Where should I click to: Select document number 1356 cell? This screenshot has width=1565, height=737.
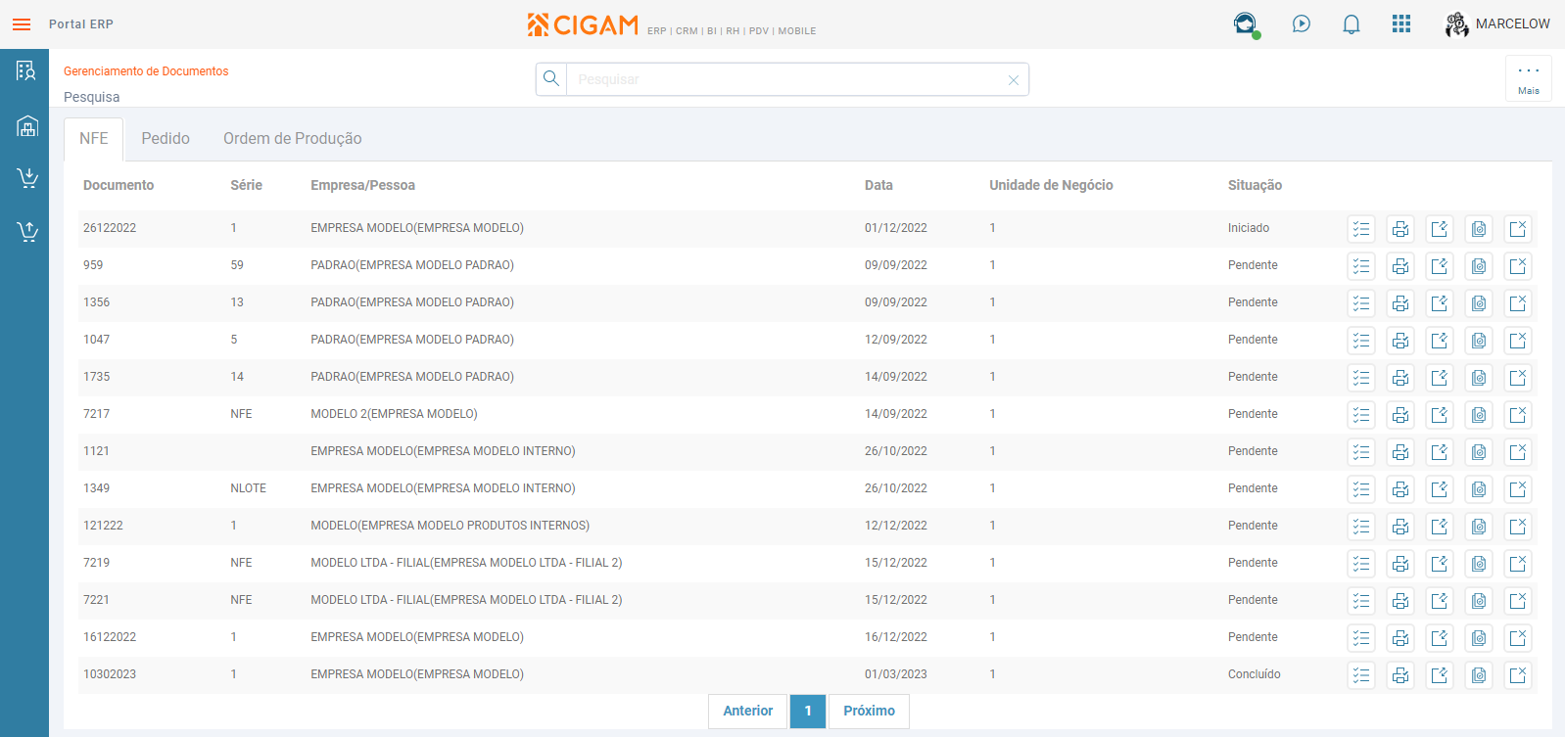pos(97,302)
